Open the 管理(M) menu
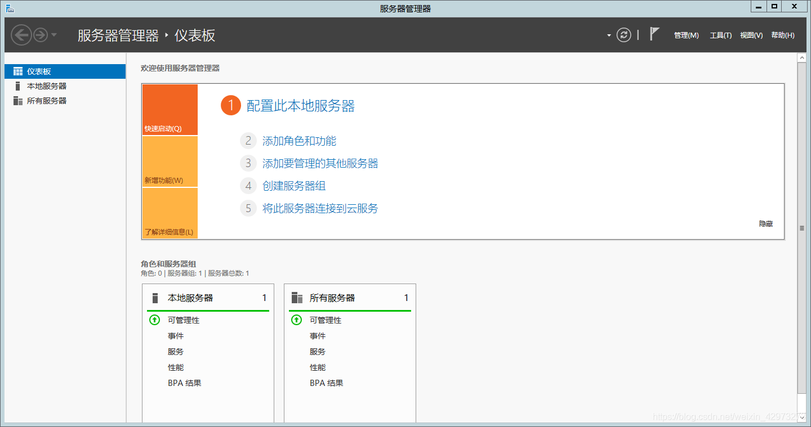811x427 pixels. (686, 35)
